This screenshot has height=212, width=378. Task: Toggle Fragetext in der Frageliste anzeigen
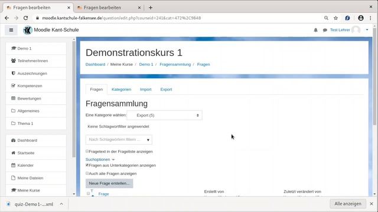point(87,151)
